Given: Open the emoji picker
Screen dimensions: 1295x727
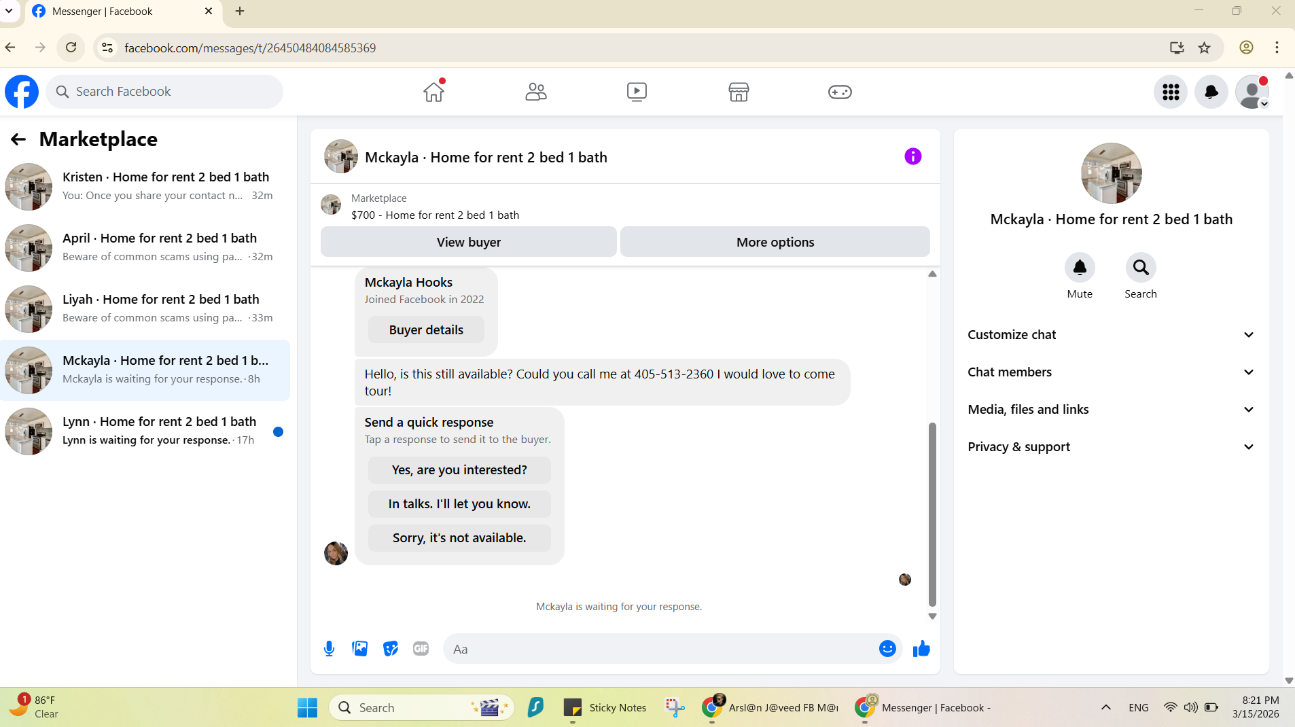Looking at the screenshot, I should click(x=887, y=649).
